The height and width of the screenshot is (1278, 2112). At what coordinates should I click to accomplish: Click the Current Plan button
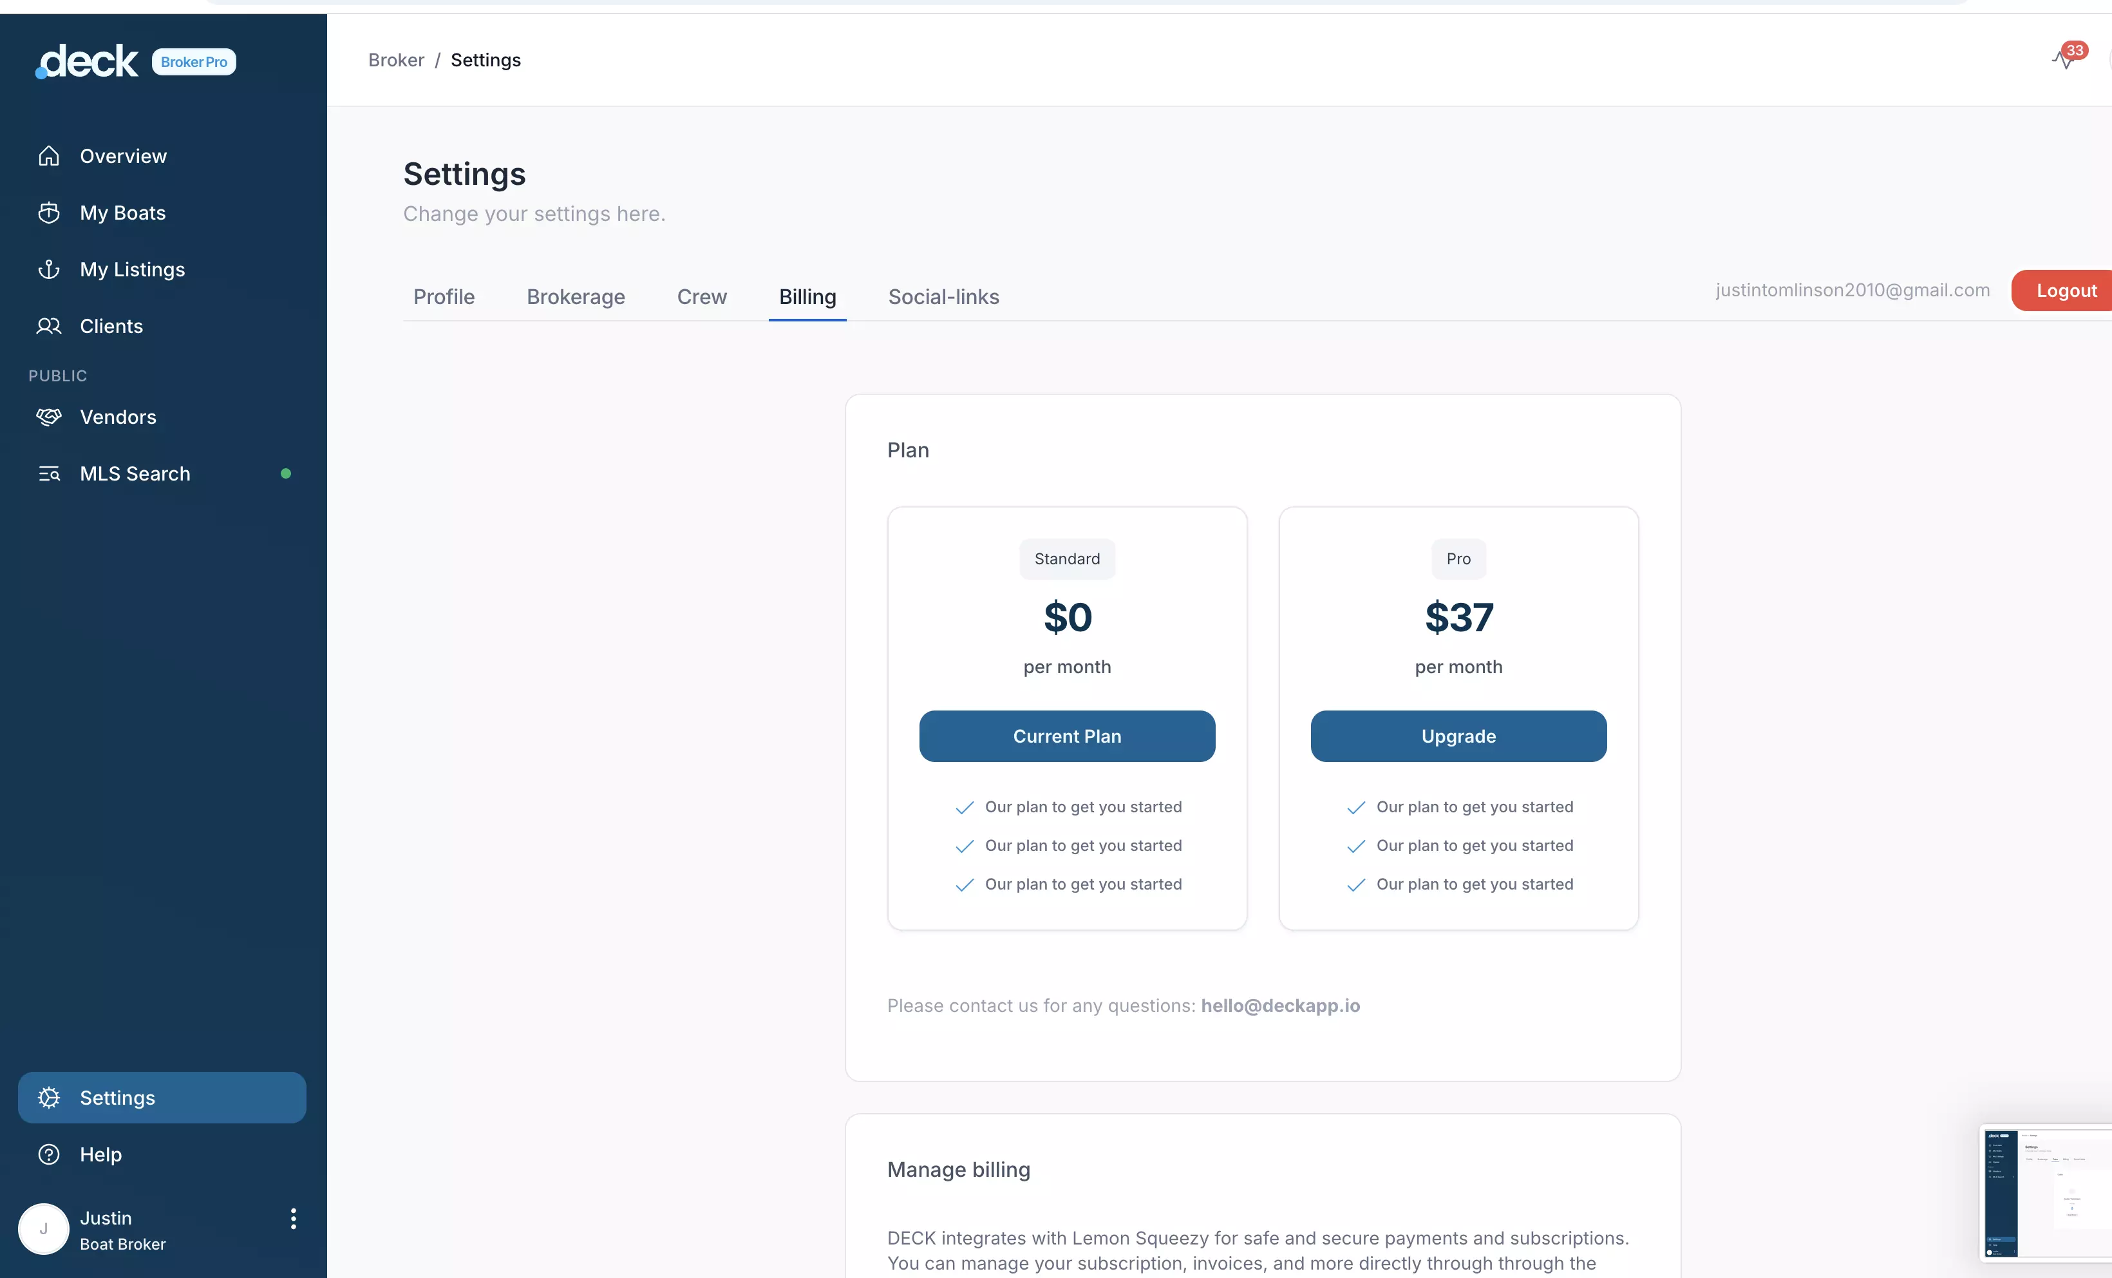(x=1067, y=736)
